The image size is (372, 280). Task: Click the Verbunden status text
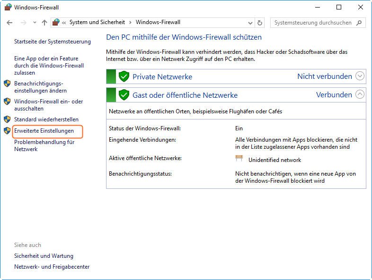(334, 95)
